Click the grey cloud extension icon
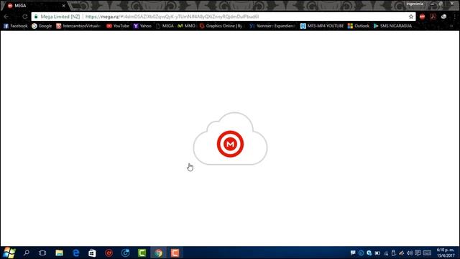Image resolution: width=460 pixels, height=259 pixels. [x=443, y=17]
